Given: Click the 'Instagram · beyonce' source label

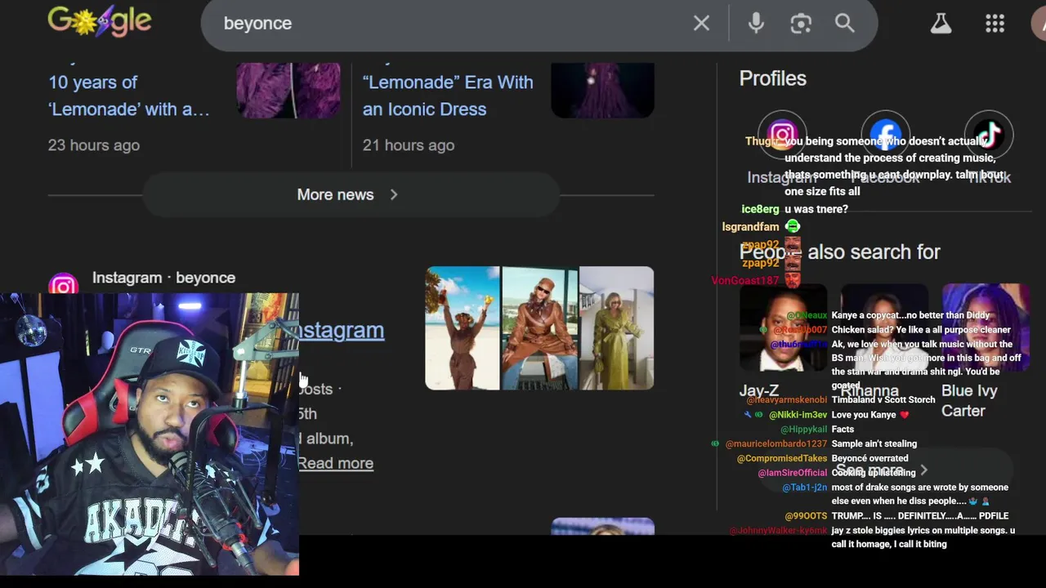Looking at the screenshot, I should click(x=163, y=278).
